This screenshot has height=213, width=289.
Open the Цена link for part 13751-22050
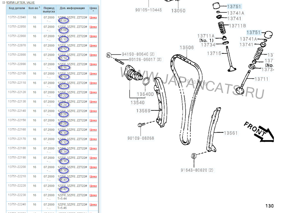tap(93, 27)
